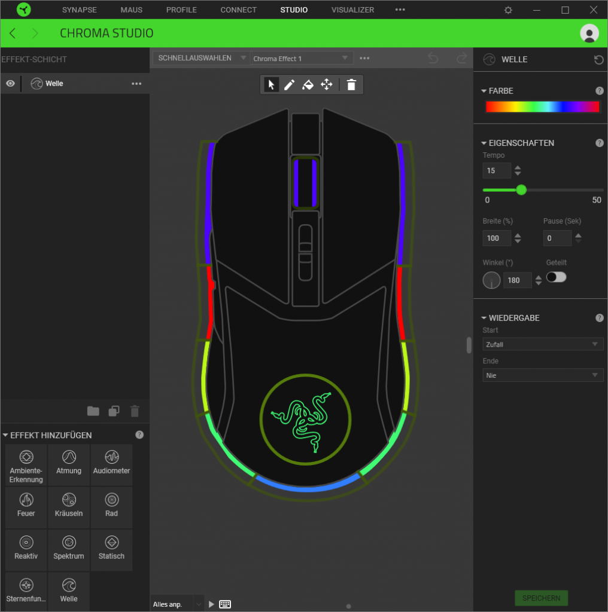Create new layer group folder
The height and width of the screenshot is (612, 608).
pos(93,411)
